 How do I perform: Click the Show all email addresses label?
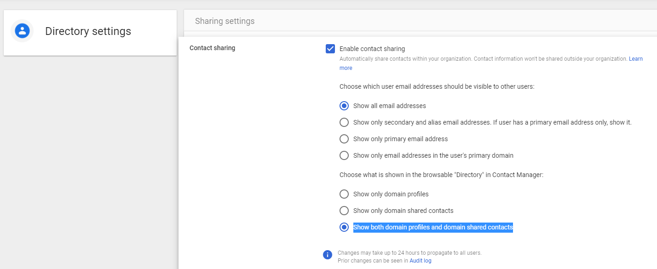(390, 106)
